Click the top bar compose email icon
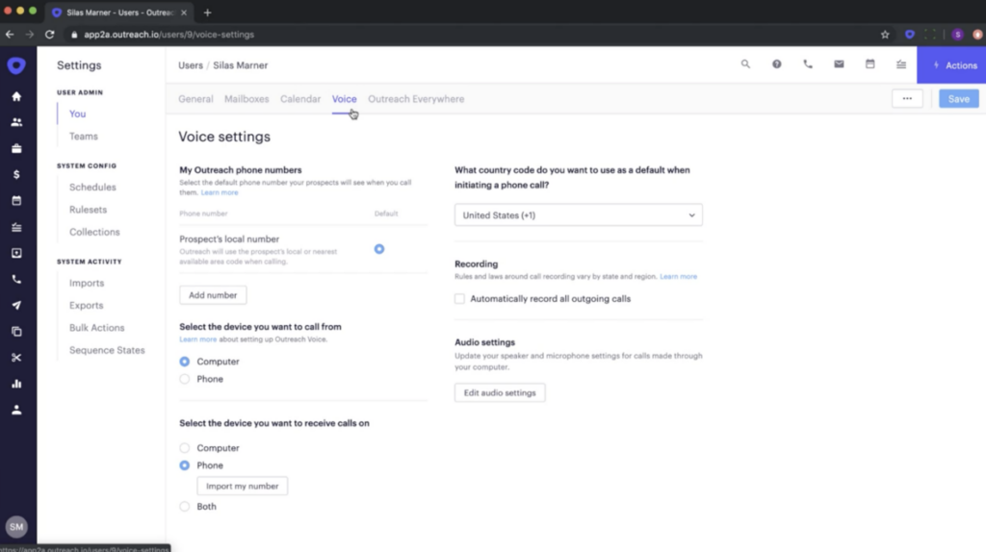 point(839,64)
